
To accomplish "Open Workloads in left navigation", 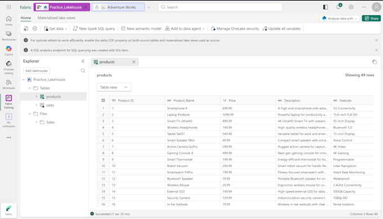I will 9,84.
